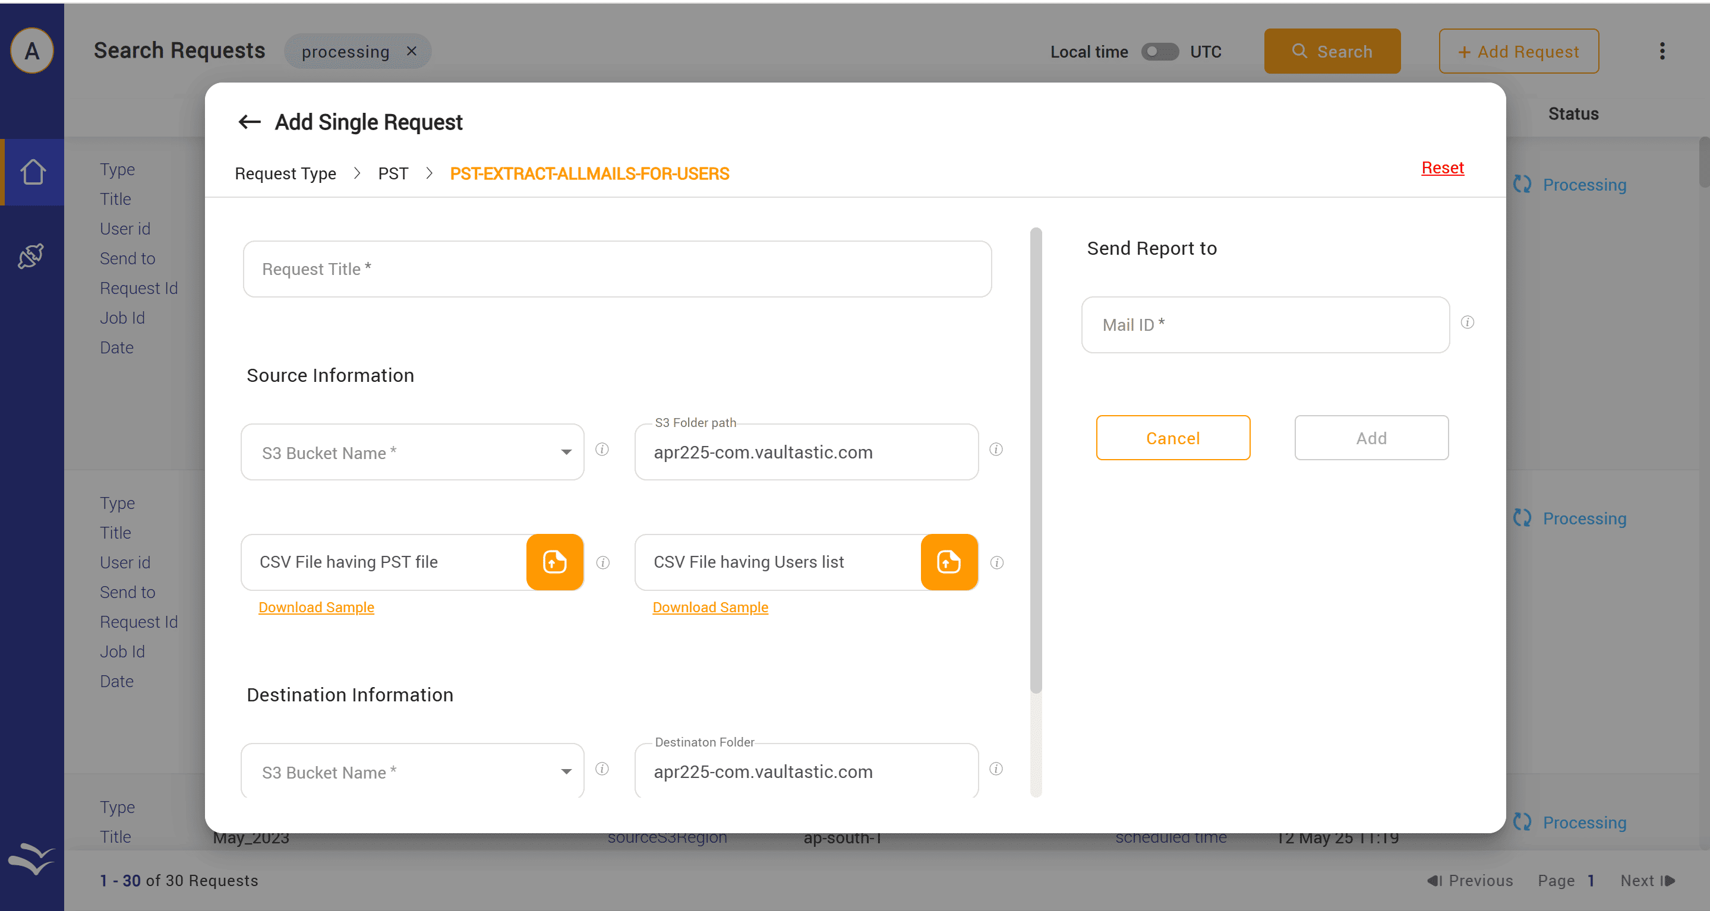The width and height of the screenshot is (1710, 911).
Task: Click Download Sample under PST file
Action: [x=316, y=607]
